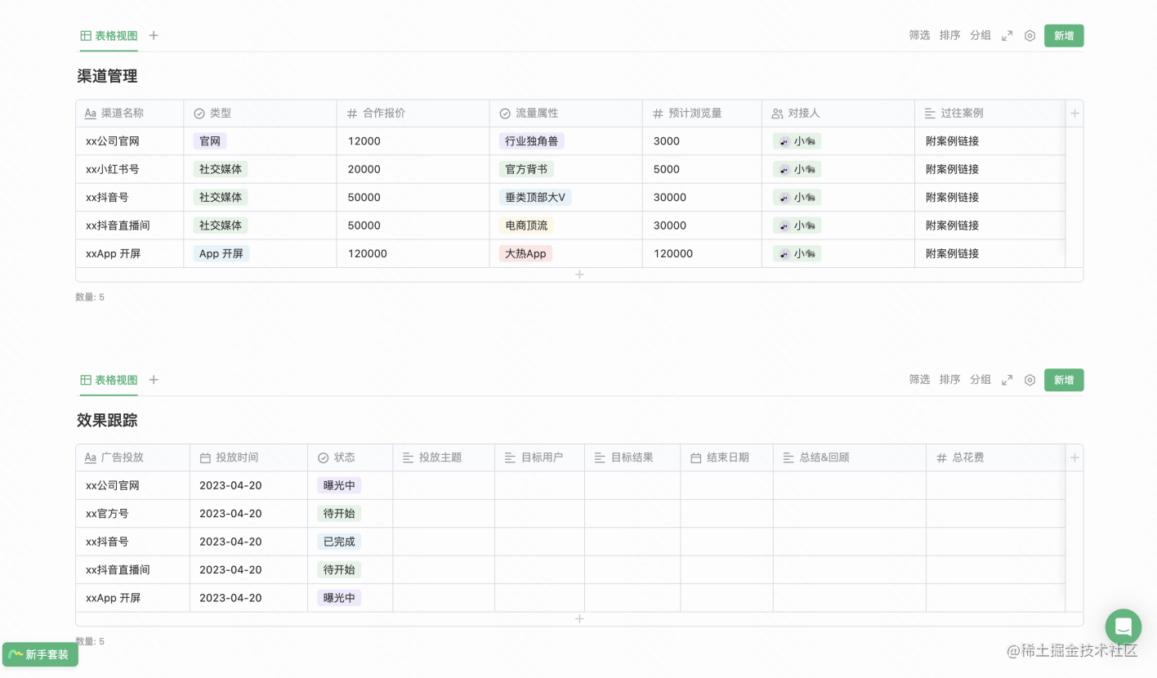Viewport: 1157px width, 678px height.
Task: Open the 新手套装 starter kit
Action: pyautogui.click(x=40, y=654)
